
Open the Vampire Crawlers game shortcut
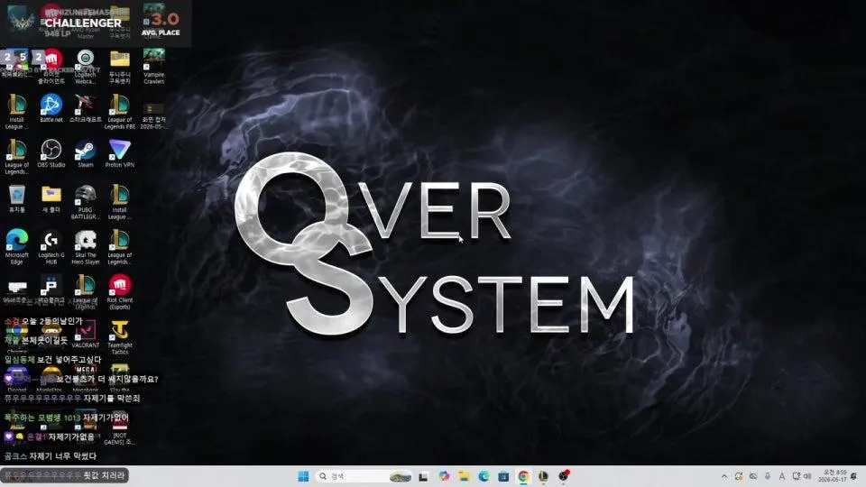[153, 67]
